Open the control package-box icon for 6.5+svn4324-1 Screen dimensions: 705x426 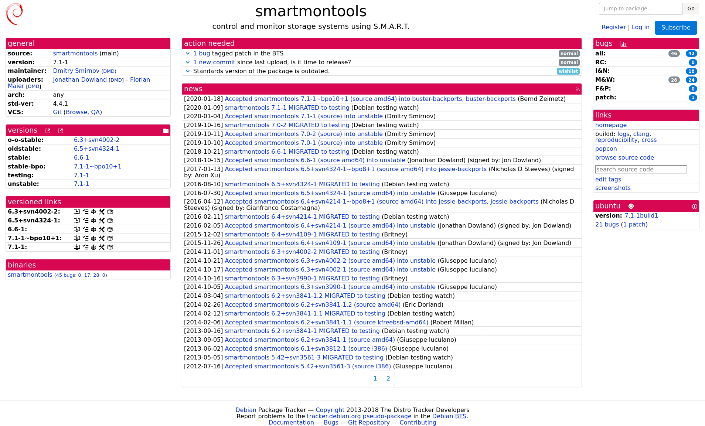pyautogui.click(x=110, y=221)
